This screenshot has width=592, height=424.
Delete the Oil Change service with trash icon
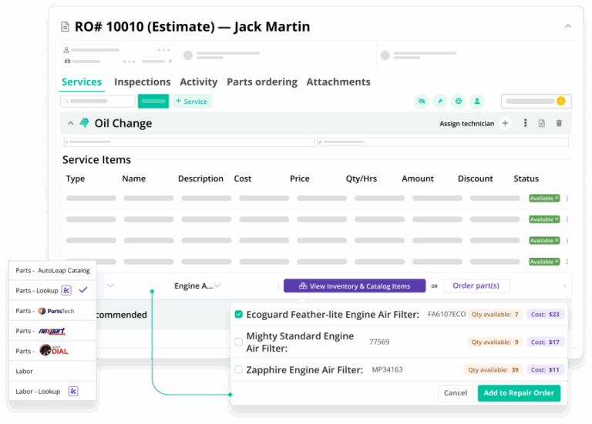pos(559,123)
